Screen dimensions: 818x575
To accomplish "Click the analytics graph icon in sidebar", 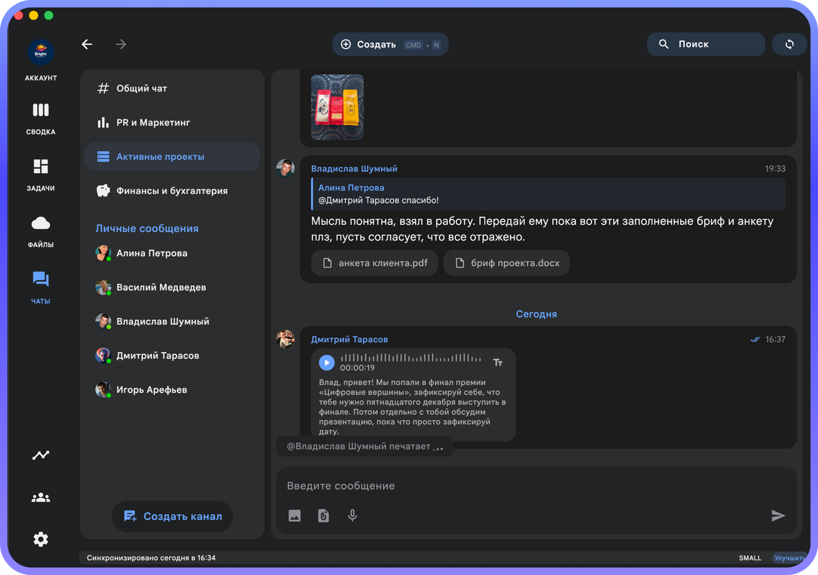I will tap(40, 455).
